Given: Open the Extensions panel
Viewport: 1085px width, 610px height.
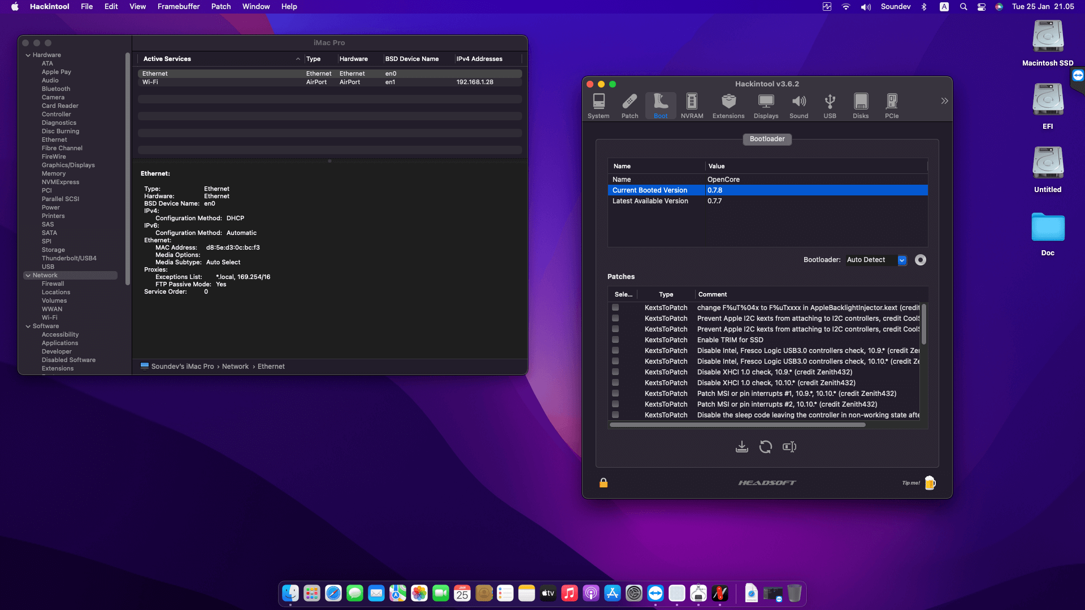Looking at the screenshot, I should [x=728, y=105].
